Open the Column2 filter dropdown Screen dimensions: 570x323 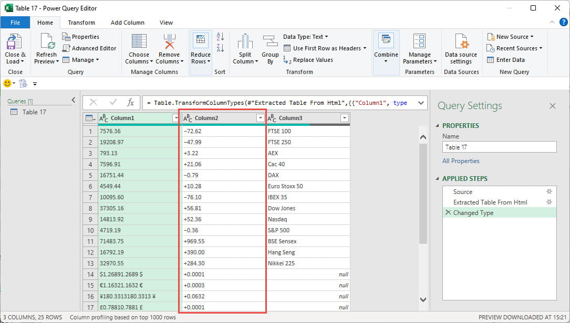point(261,118)
